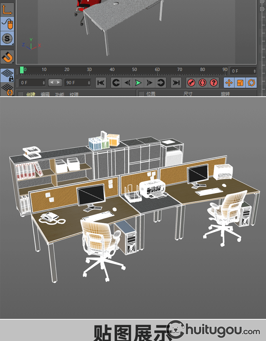The height and width of the screenshot is (341, 266).
Task: Toggle the magnet snap tool
Action: (7, 57)
